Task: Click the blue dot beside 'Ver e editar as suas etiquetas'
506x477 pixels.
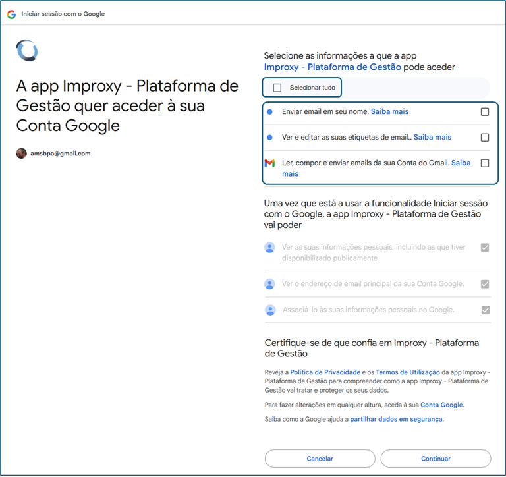Action: (x=269, y=138)
